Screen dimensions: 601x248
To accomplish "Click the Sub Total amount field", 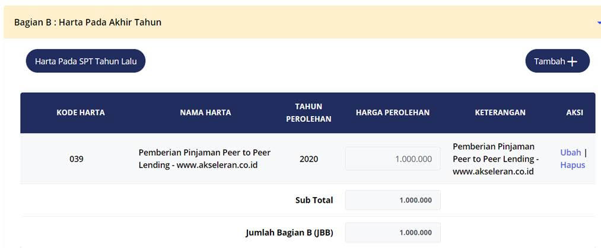I will pos(393,200).
